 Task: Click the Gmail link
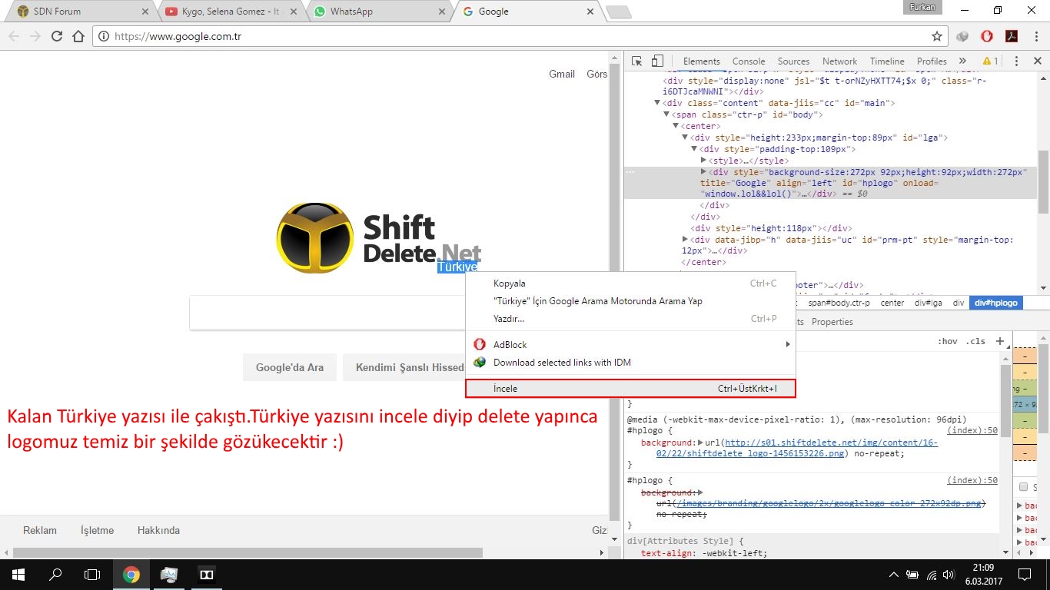(x=562, y=74)
